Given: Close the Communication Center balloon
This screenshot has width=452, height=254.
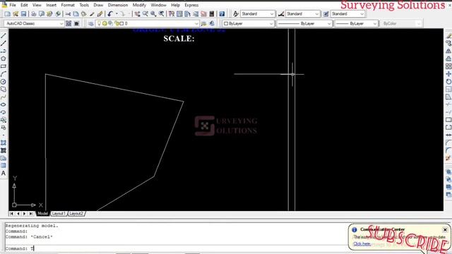Looking at the screenshot, I should 445,230.
